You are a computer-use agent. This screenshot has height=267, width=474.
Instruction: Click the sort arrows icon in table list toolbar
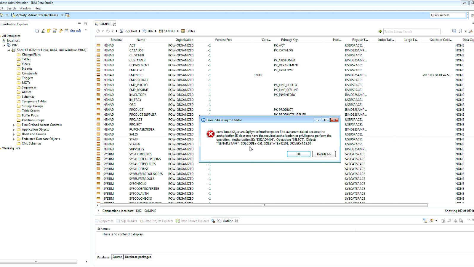pos(460,31)
